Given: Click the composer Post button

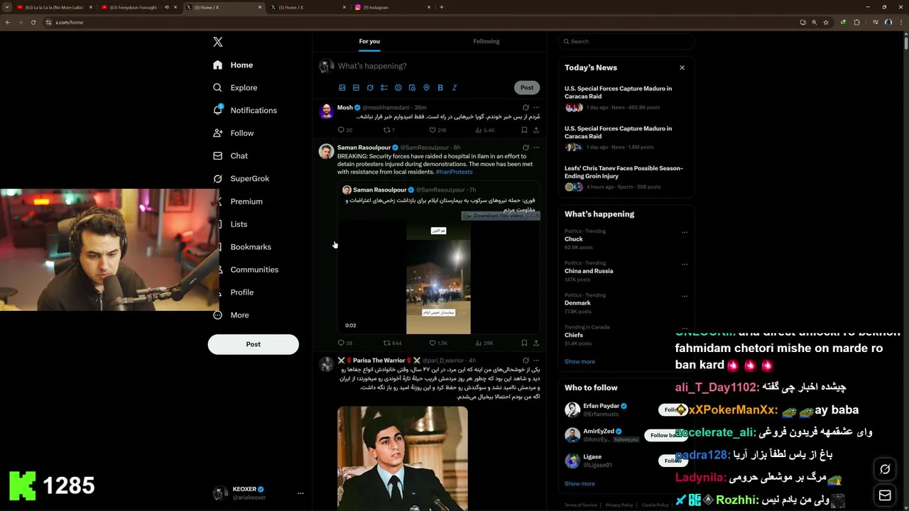Looking at the screenshot, I should [x=526, y=87].
